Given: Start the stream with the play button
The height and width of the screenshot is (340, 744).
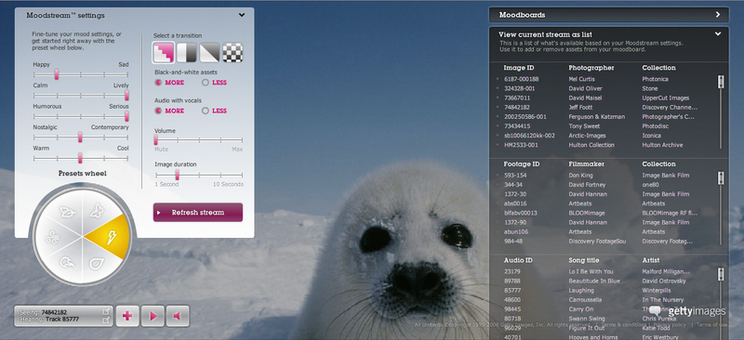Looking at the screenshot, I should [x=153, y=316].
